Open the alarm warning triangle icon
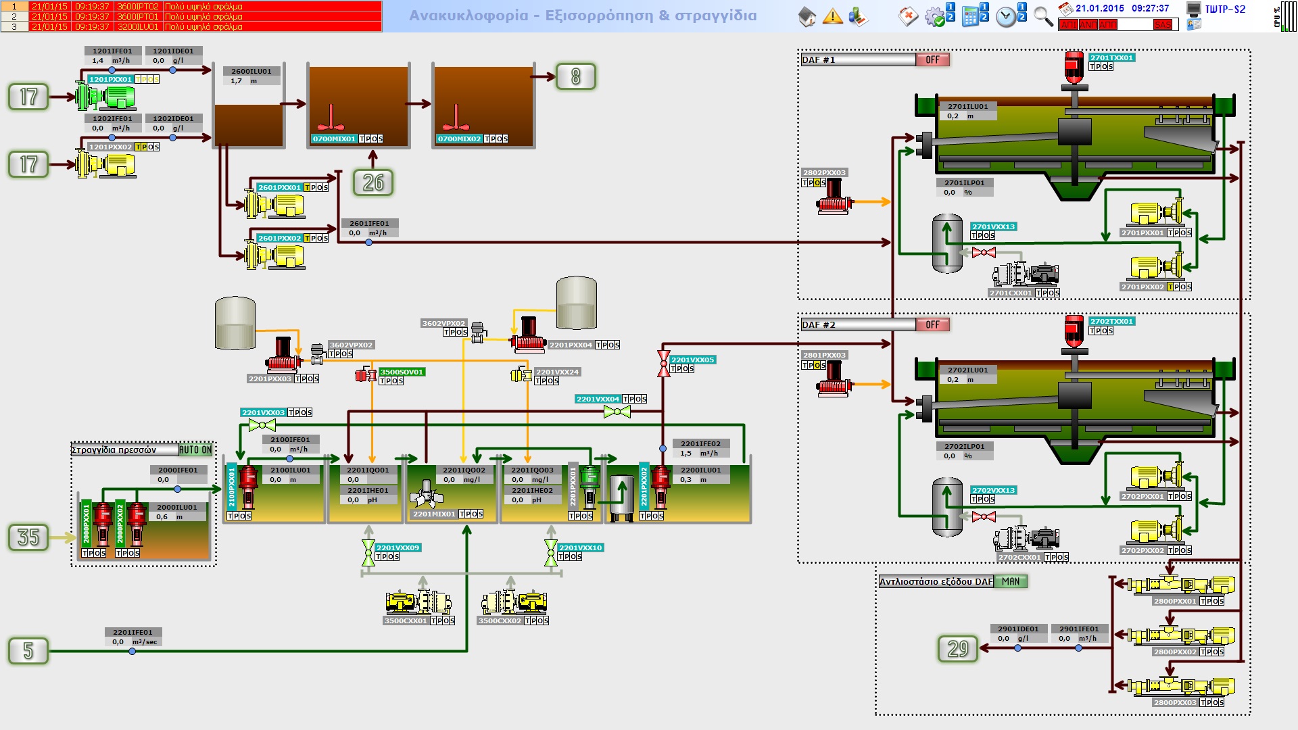 coord(832,17)
